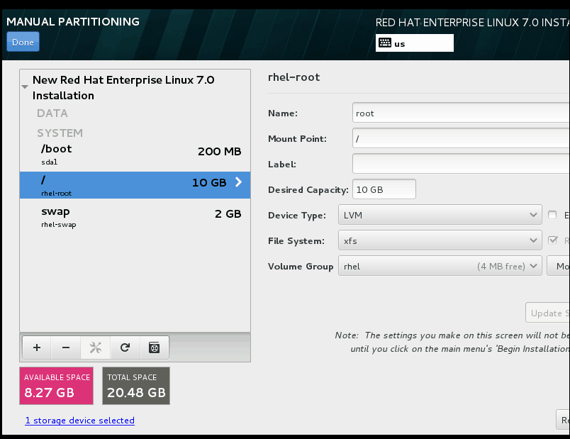Toggle the Reformat checkbox beside File System
The image size is (570, 439).
pyautogui.click(x=553, y=241)
